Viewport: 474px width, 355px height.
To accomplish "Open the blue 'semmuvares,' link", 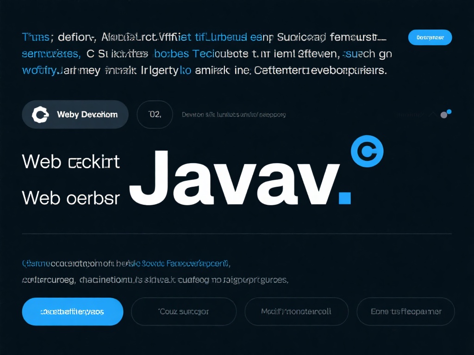I will click(51, 54).
